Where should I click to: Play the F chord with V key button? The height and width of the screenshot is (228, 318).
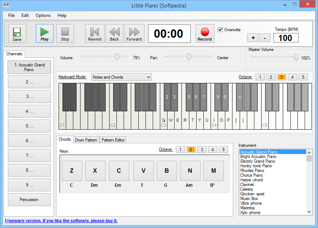coord(143,171)
